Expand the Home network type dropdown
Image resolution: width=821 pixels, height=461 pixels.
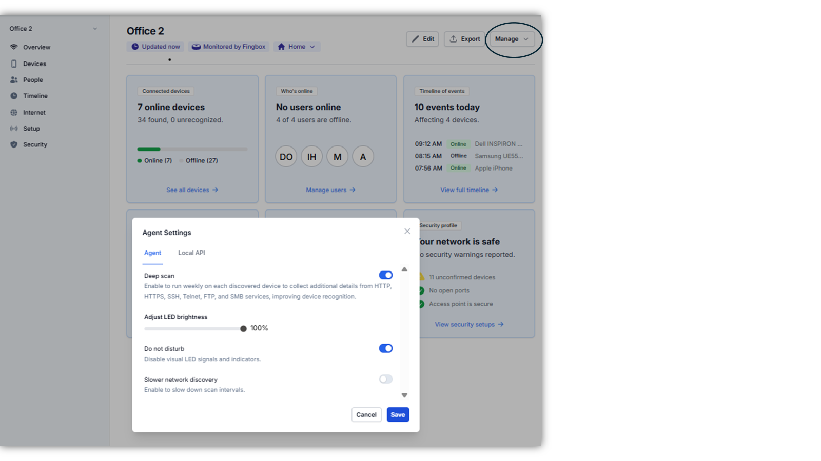click(x=297, y=47)
